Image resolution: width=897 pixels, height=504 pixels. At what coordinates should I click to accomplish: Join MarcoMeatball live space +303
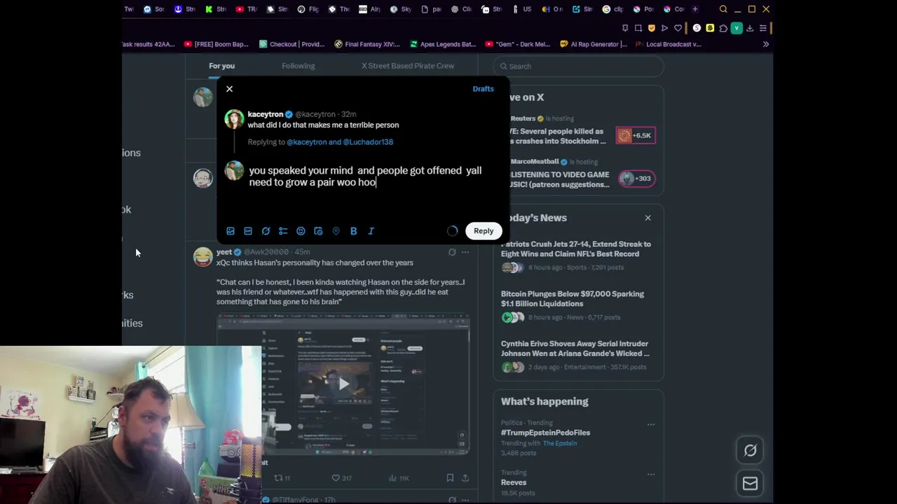(636, 178)
